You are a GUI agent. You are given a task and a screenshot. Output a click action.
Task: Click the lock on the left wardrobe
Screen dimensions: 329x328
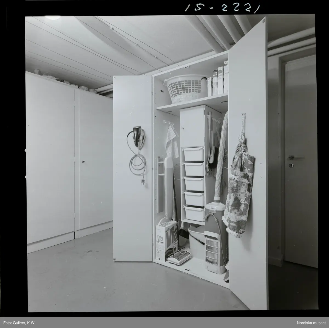pos(84,162)
